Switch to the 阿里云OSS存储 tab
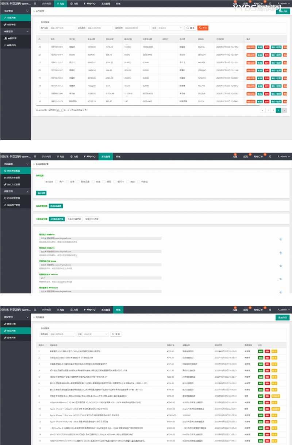The width and height of the screenshot is (292, 445). tap(92, 219)
